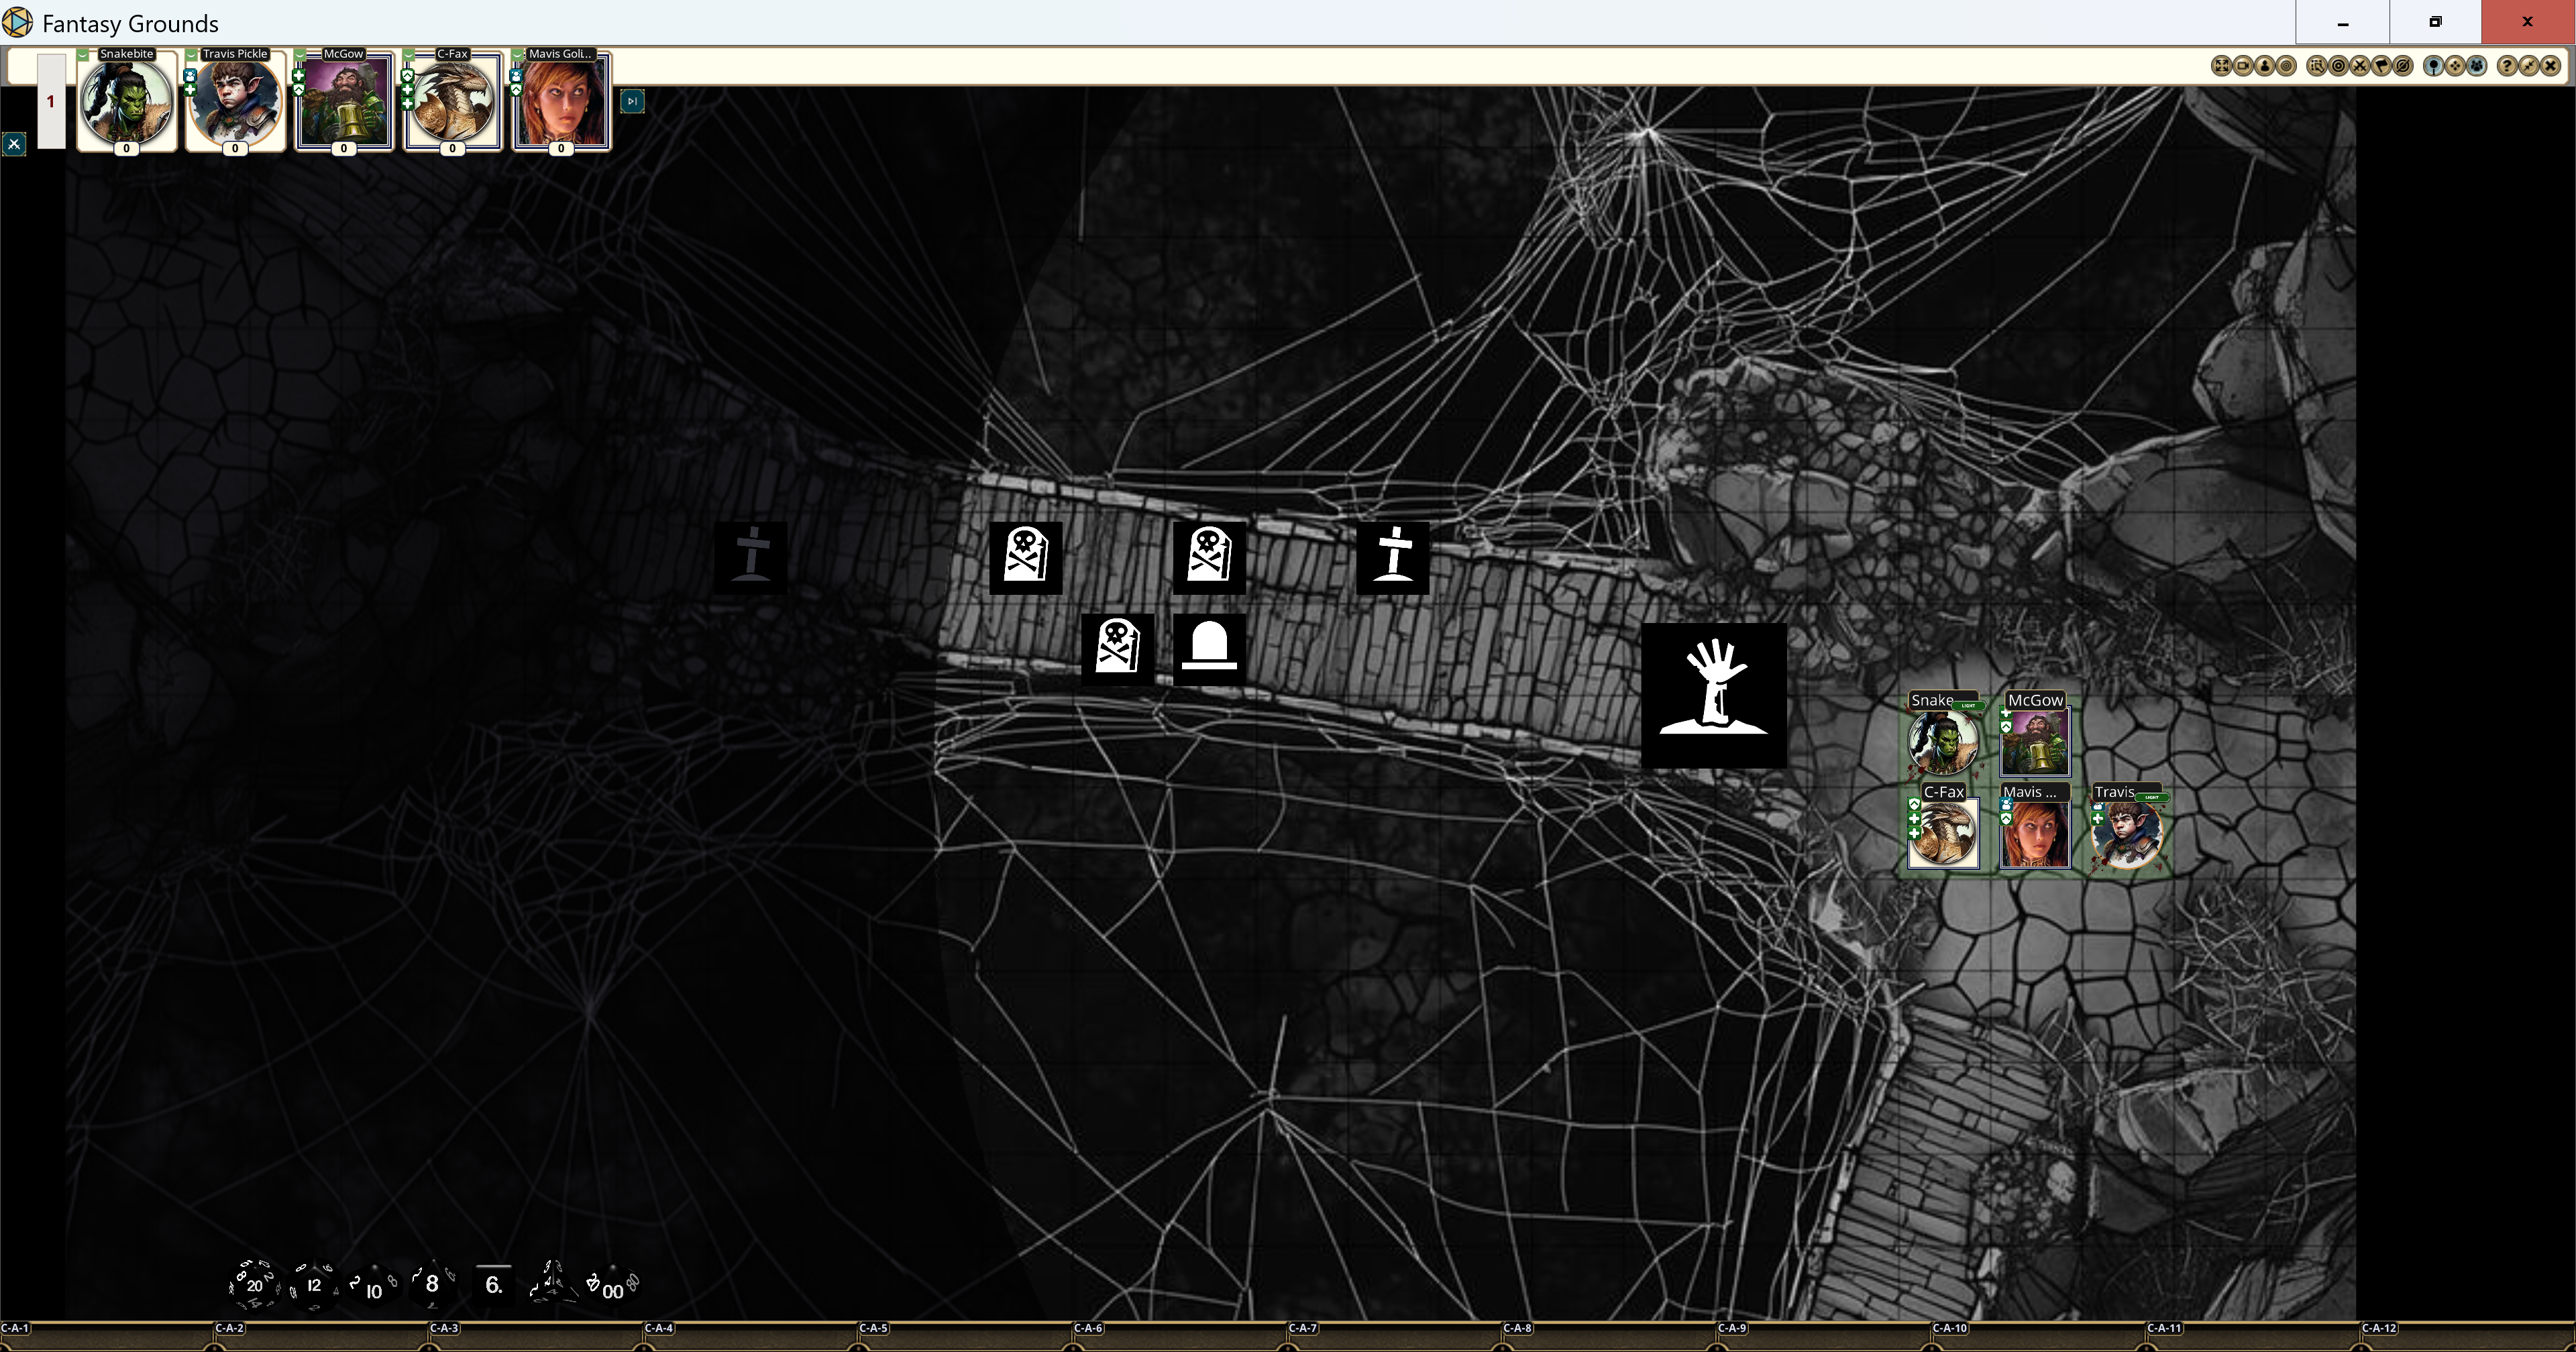Click the flag toolbar icon
This screenshot has height=1352, width=2576.
click(x=2381, y=66)
